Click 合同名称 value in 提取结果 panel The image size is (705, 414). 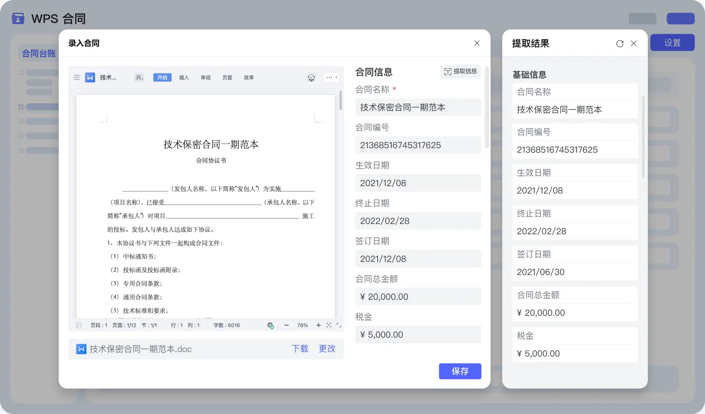559,110
